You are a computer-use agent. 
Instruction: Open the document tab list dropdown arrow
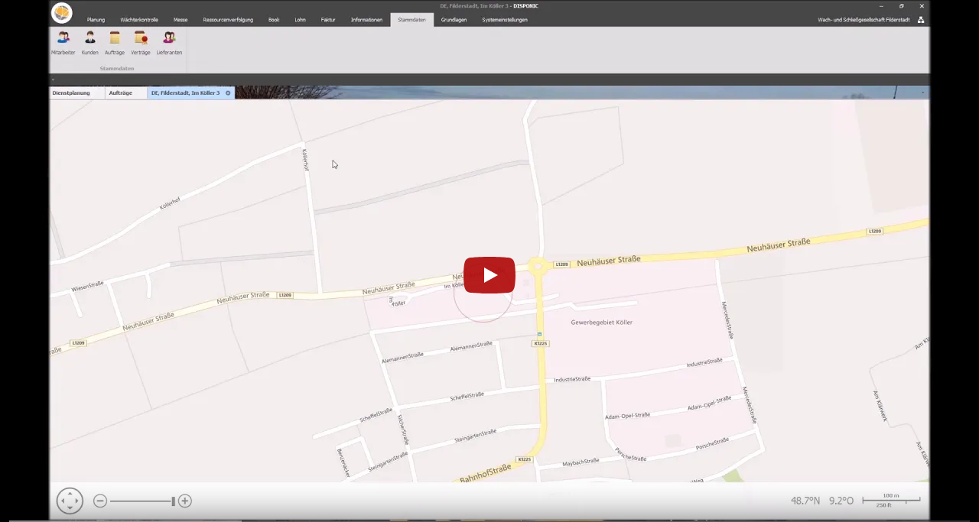tap(923, 92)
